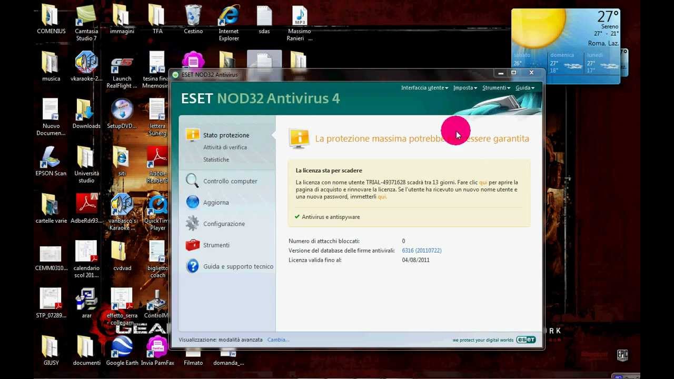Select Attività di verifica sub-item
Image resolution: width=674 pixels, height=379 pixels.
[x=225, y=147]
